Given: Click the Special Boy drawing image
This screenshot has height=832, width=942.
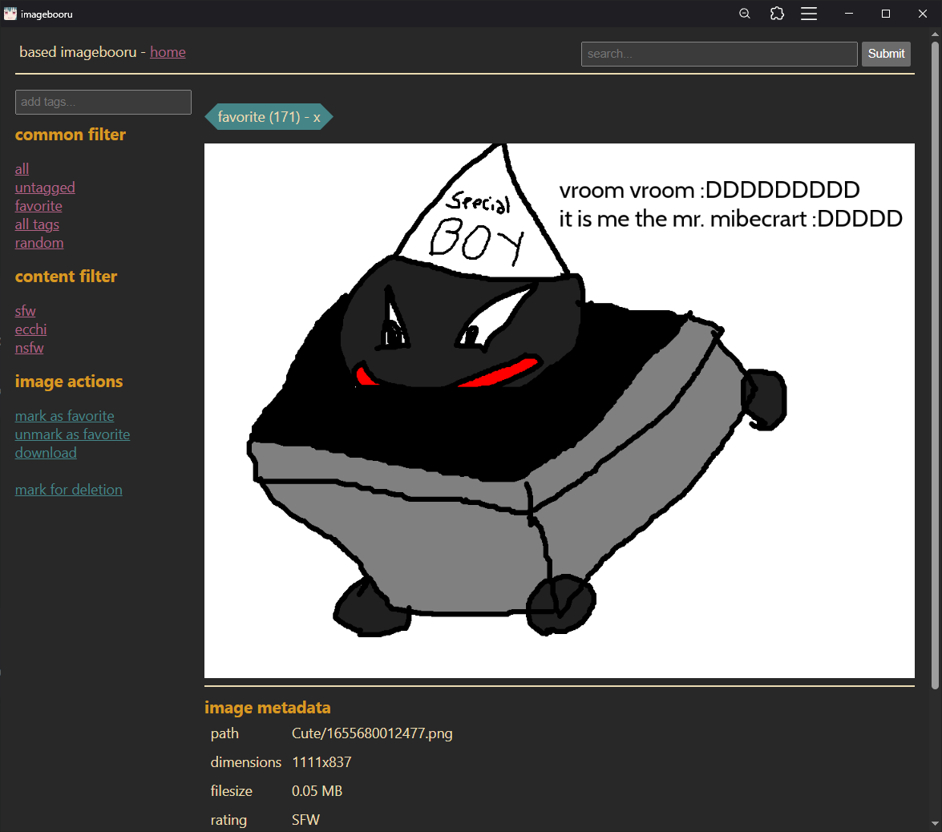Looking at the screenshot, I should pos(560,410).
